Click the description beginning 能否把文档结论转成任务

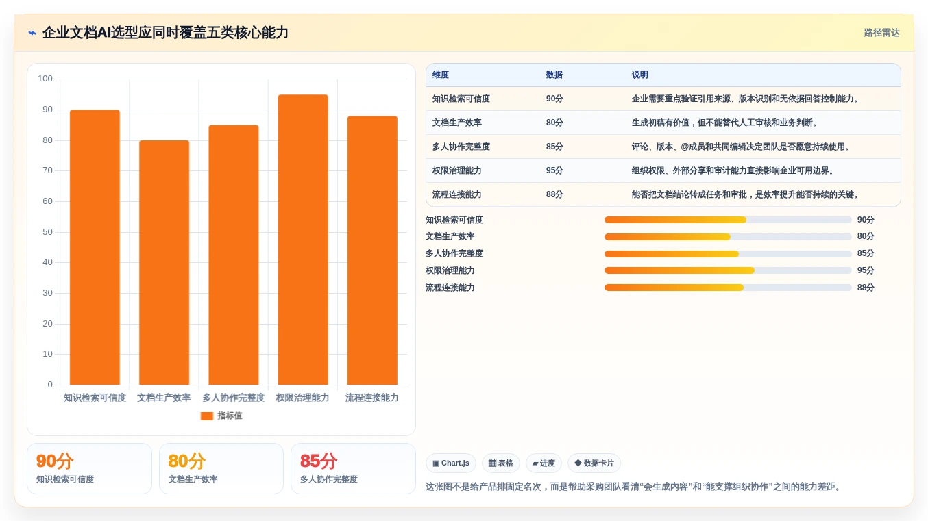click(x=746, y=194)
